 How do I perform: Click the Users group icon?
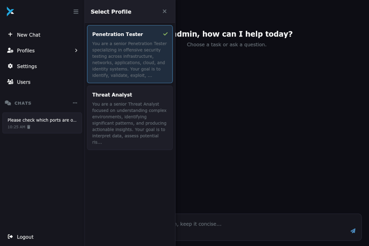[x=10, y=82]
